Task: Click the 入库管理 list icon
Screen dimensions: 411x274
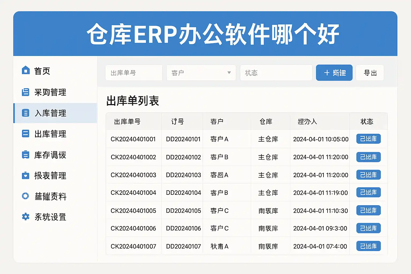Action: 25,113
